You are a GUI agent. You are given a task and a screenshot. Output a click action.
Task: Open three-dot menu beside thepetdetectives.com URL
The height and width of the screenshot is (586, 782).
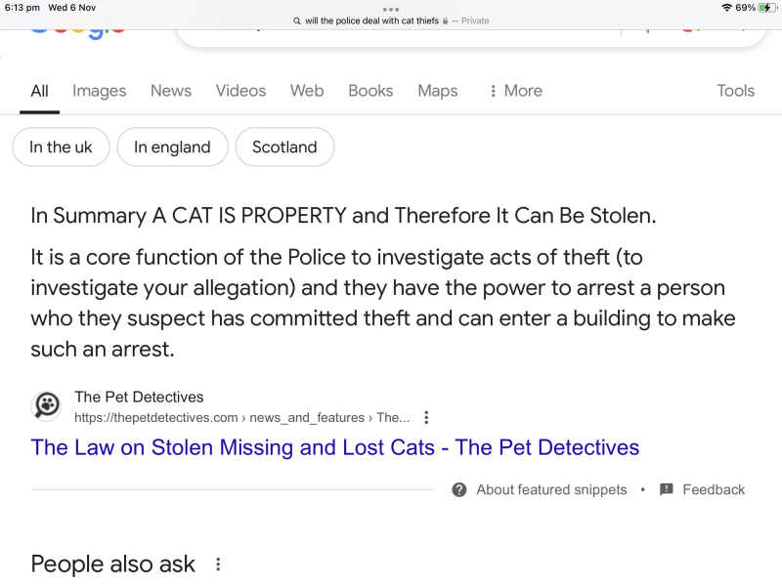[426, 418]
